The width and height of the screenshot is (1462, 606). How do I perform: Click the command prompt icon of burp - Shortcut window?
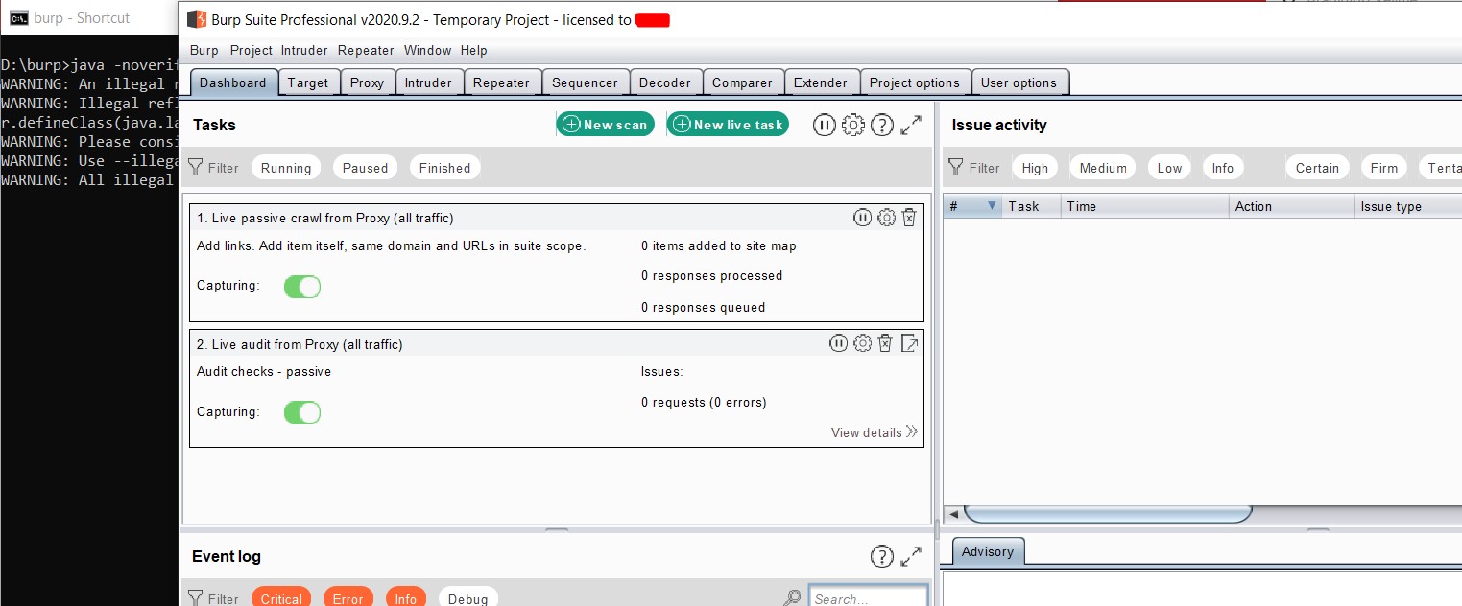tap(18, 18)
